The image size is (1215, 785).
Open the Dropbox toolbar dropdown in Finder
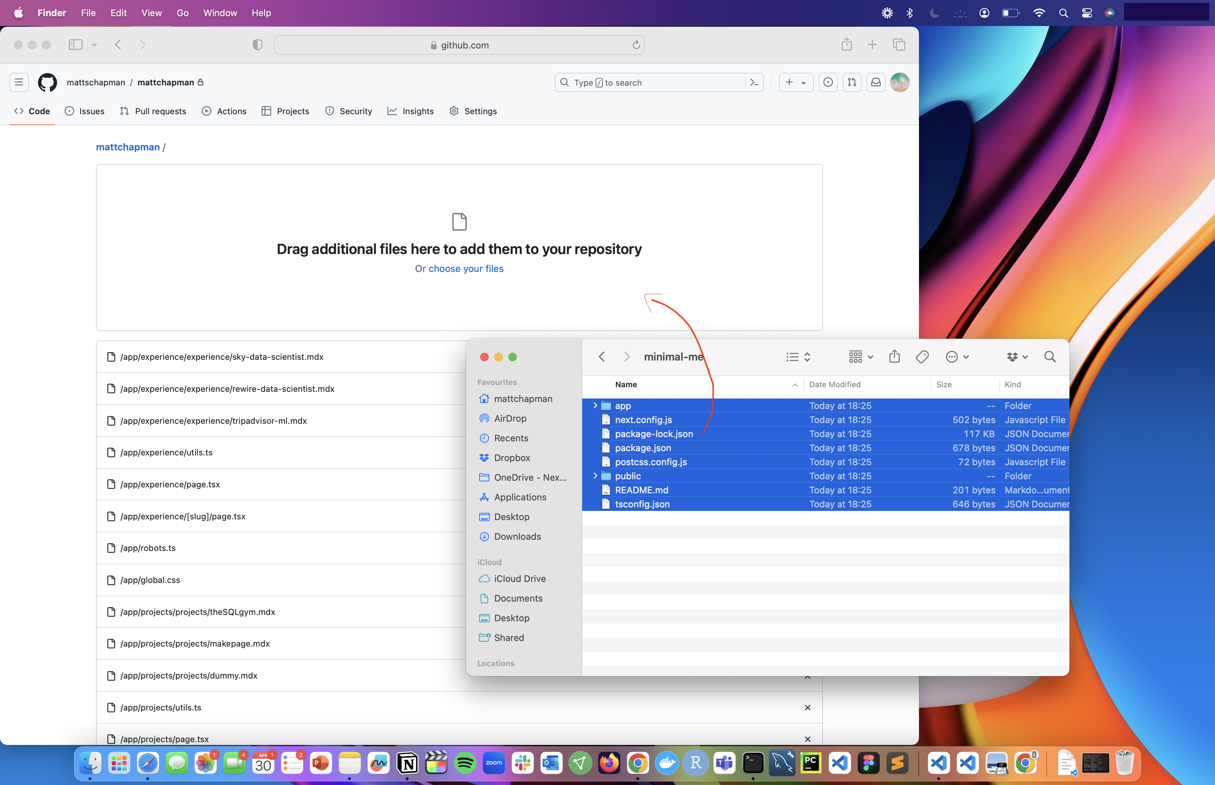[1017, 357]
